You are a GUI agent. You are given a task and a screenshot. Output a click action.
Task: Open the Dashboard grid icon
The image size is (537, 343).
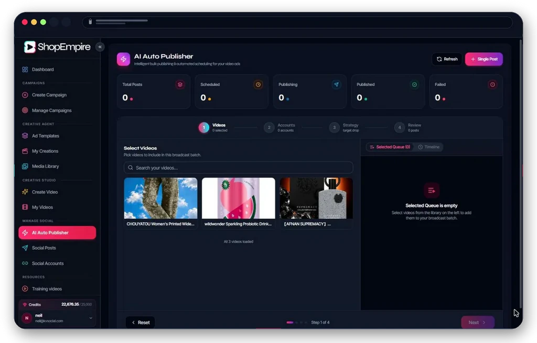(25, 70)
